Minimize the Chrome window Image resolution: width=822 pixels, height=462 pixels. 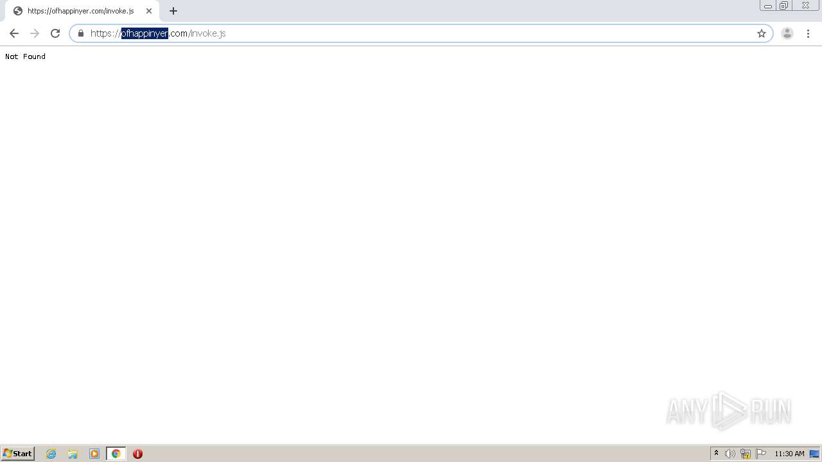tap(768, 6)
